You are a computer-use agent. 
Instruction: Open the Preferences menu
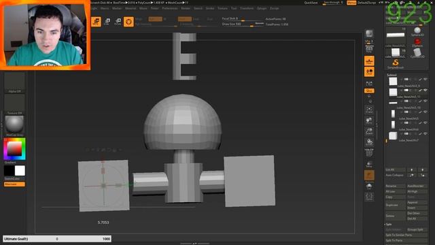(x=170, y=8)
